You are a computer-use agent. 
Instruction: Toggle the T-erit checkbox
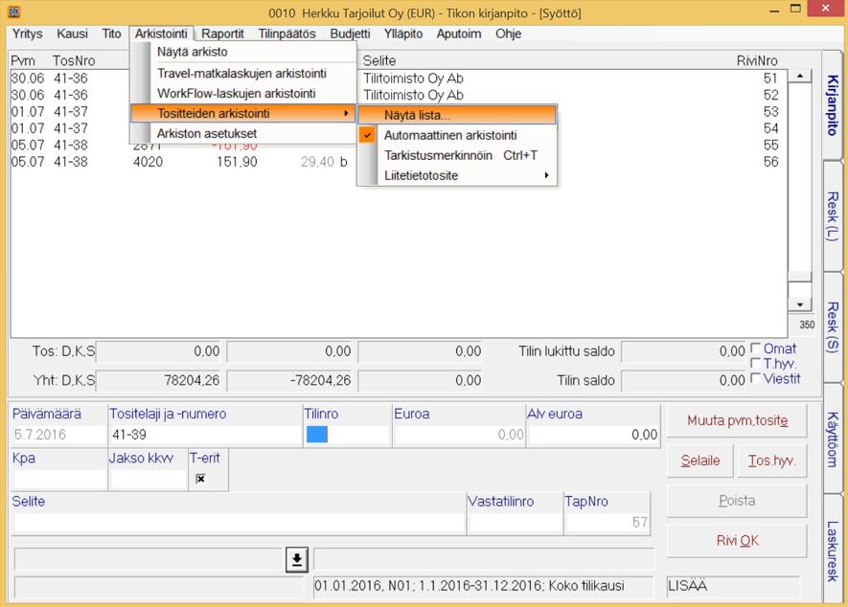(x=200, y=479)
